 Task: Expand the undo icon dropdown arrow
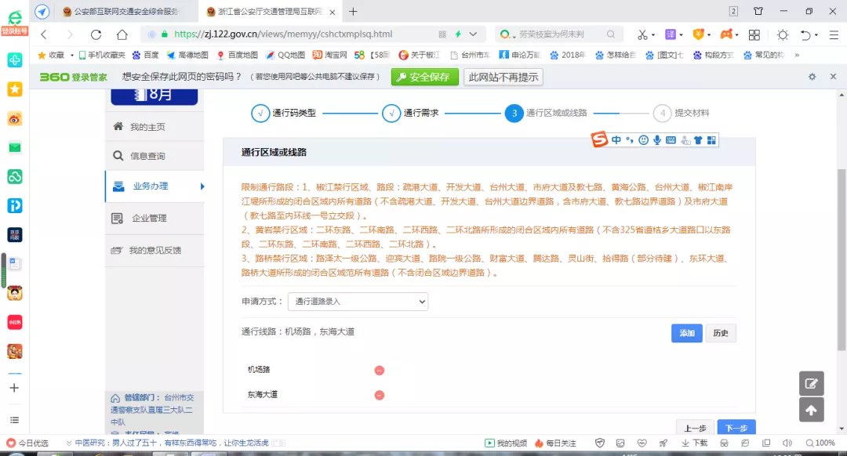[816, 35]
